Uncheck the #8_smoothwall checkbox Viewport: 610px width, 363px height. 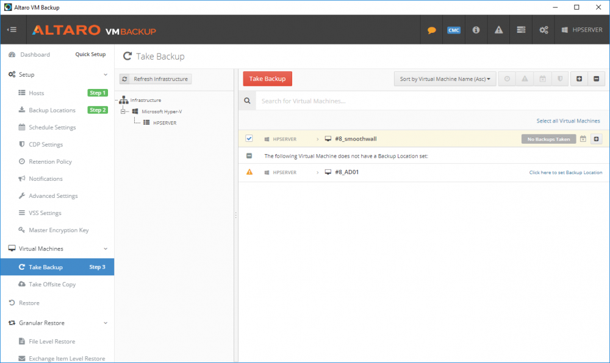tap(249, 139)
